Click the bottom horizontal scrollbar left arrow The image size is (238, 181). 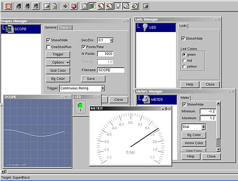click(x=2, y=171)
